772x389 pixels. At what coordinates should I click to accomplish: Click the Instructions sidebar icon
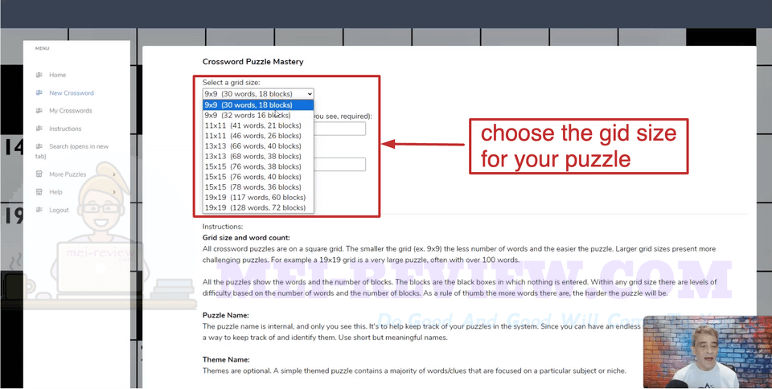(39, 129)
